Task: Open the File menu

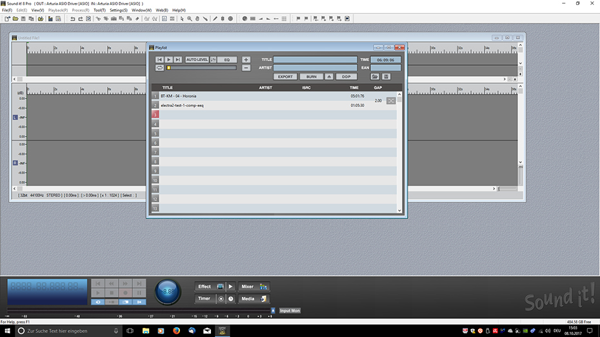Action: pos(7,10)
